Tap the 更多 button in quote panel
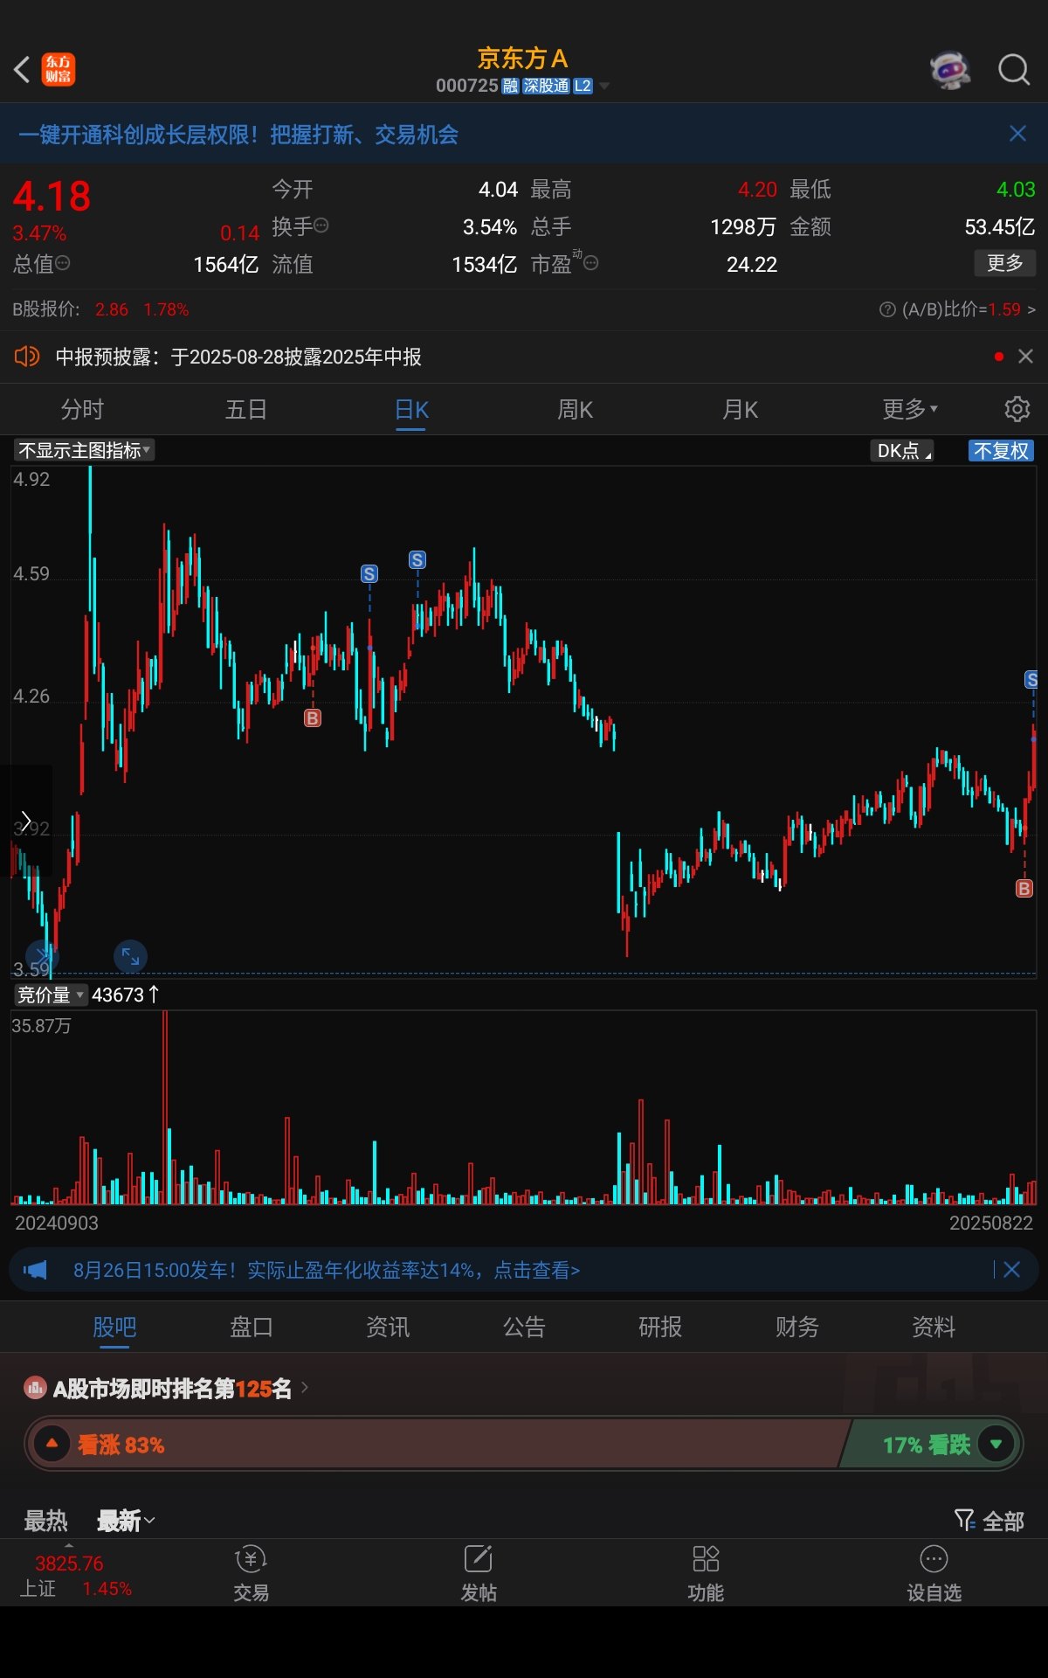This screenshot has height=1678, width=1048. [1005, 263]
